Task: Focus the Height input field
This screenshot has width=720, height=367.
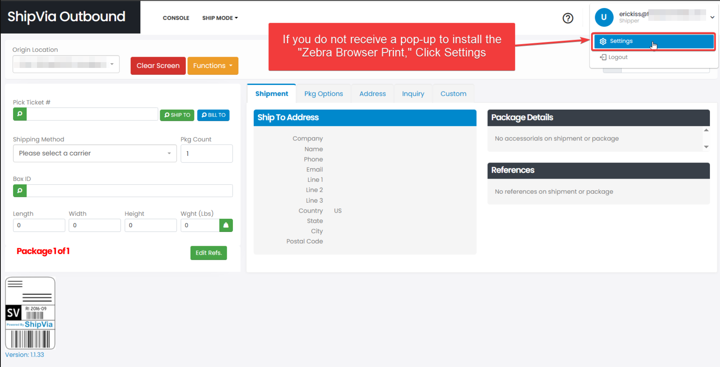Action: click(x=151, y=225)
